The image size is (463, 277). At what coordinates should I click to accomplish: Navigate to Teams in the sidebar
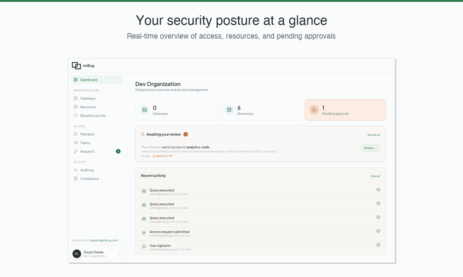[x=97, y=143]
